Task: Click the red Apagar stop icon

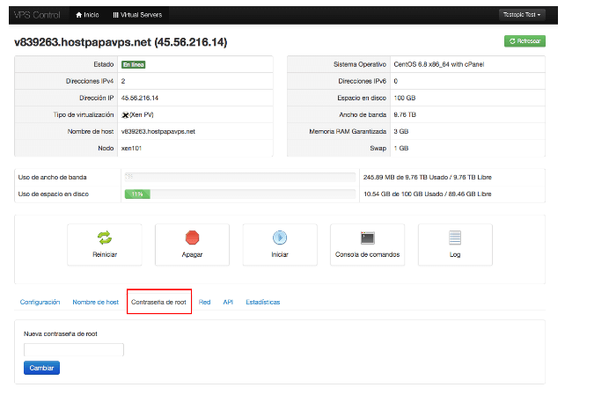Action: point(192,238)
